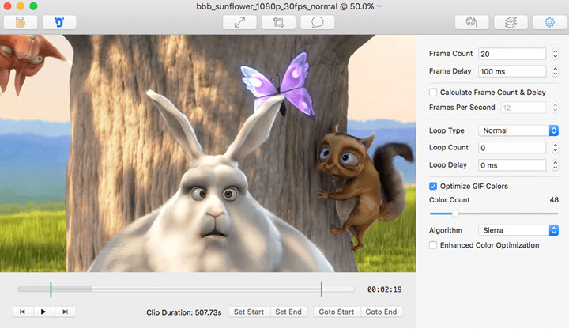Click the Frames Per Second stepper
Viewport: 569px width, 329px height.
click(x=555, y=108)
